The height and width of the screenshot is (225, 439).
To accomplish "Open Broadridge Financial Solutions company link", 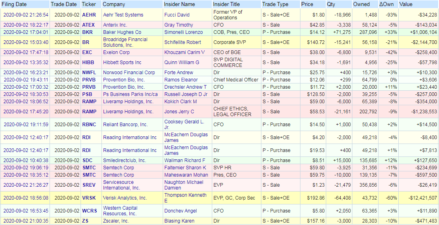I will (125, 42).
